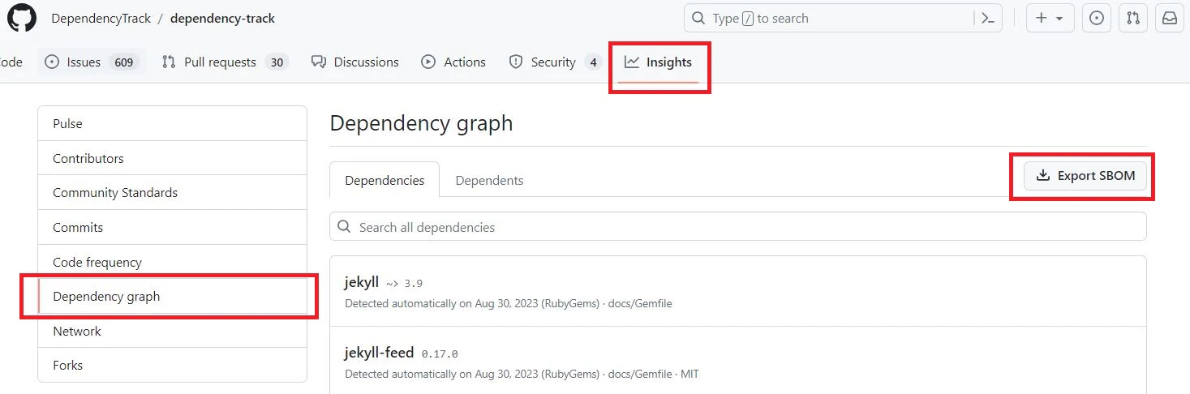Open the Create new plus menu
The width and height of the screenshot is (1190, 394).
click(x=1050, y=18)
